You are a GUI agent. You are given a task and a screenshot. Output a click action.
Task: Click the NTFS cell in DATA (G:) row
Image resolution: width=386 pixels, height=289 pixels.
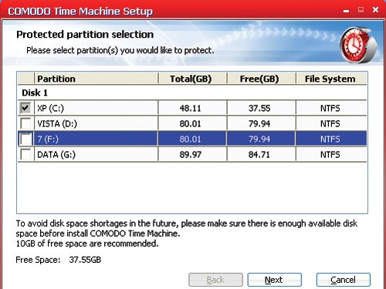(x=330, y=155)
